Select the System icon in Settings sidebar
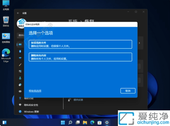170x126 pixels. [x=20, y=45]
